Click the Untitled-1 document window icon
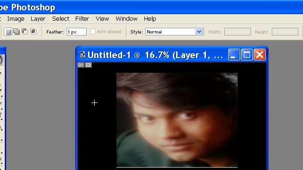The height and width of the screenshot is (170, 303). point(82,55)
